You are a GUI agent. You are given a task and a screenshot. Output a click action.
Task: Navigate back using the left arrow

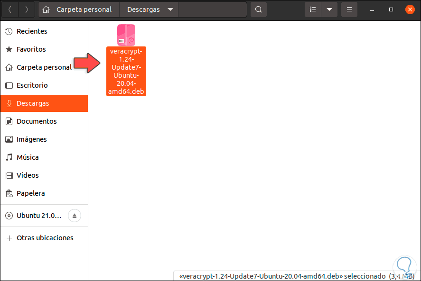coord(9,9)
